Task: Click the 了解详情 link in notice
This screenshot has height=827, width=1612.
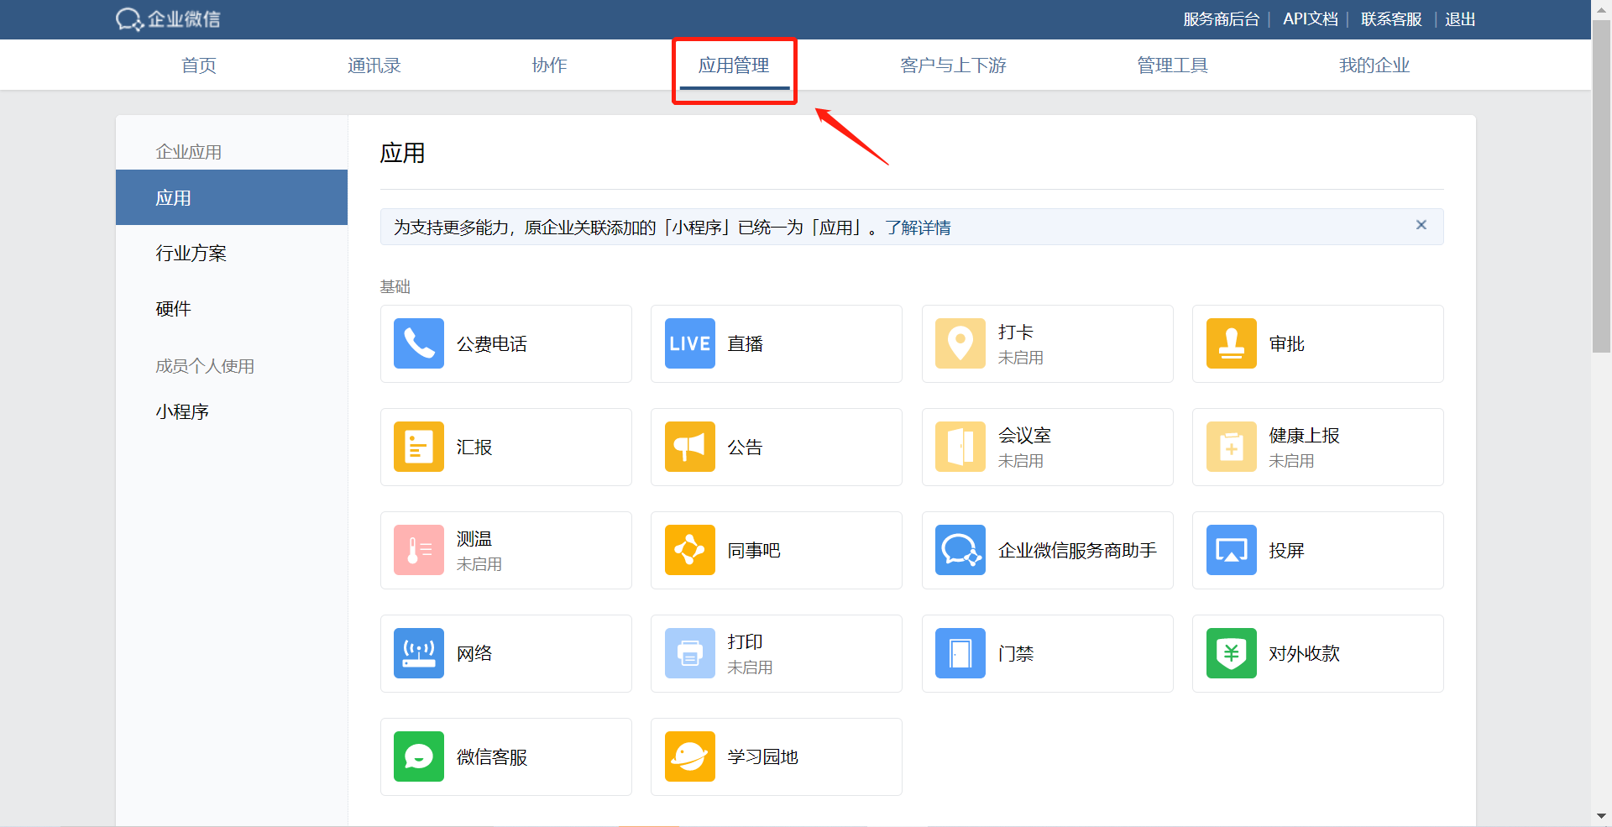Action: pyautogui.click(x=918, y=228)
